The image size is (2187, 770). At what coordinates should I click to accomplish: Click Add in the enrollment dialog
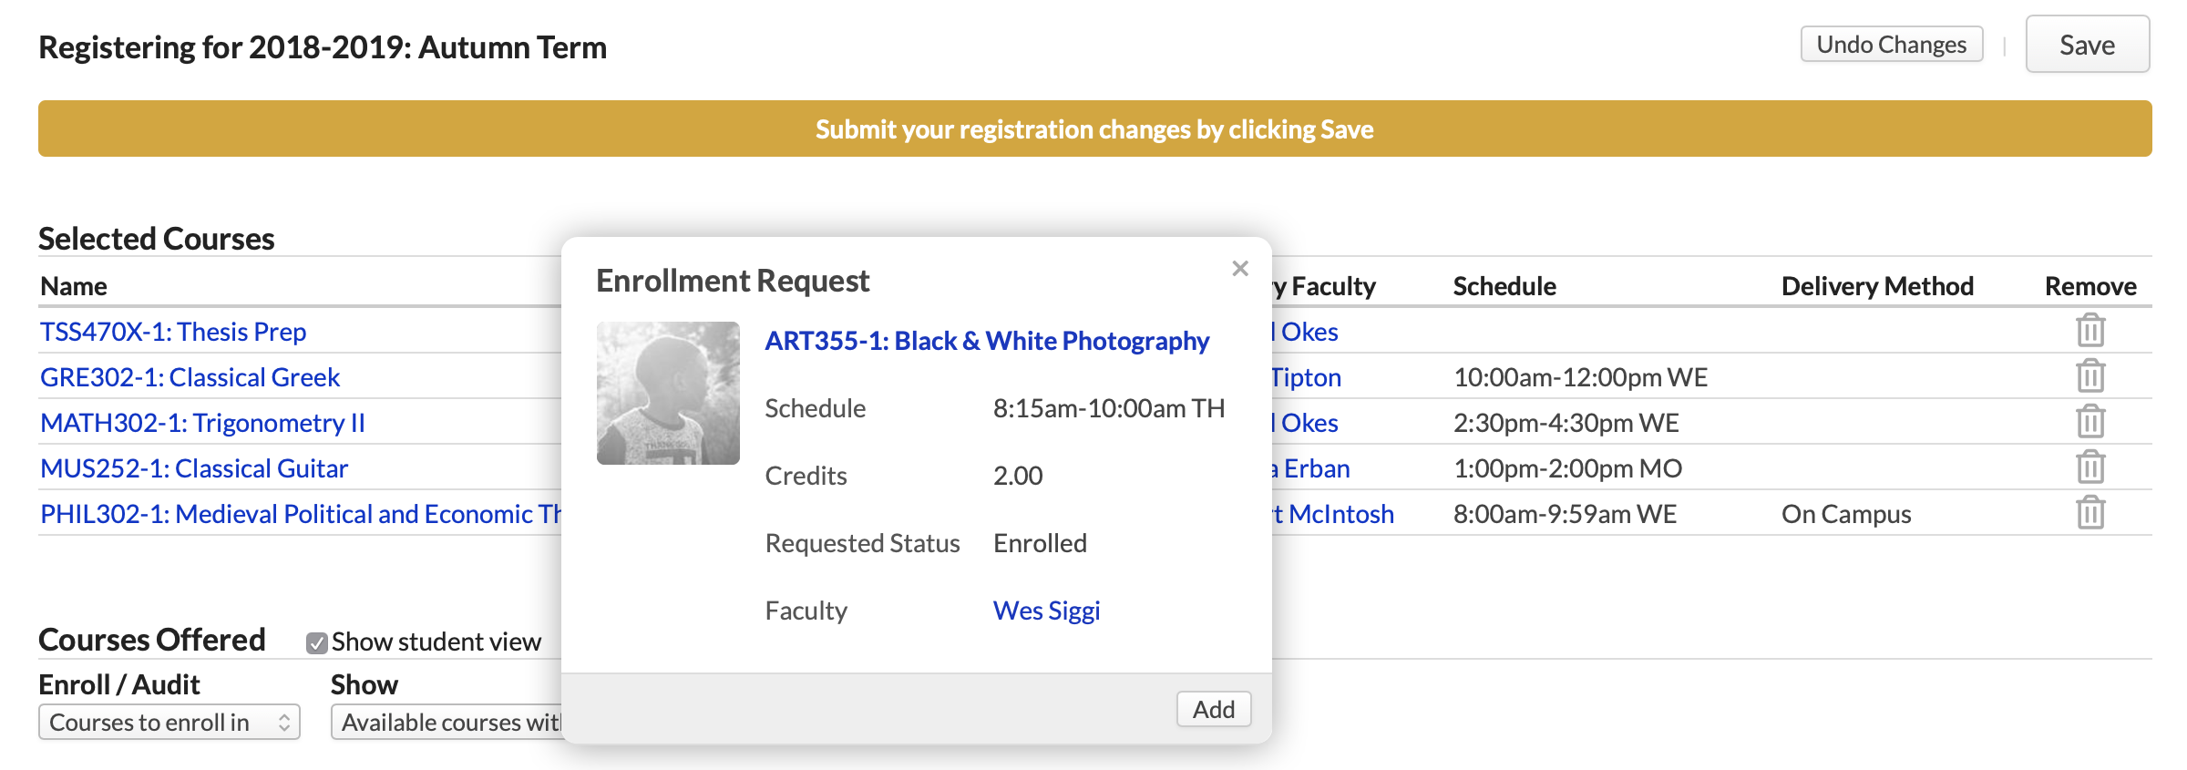click(1214, 709)
